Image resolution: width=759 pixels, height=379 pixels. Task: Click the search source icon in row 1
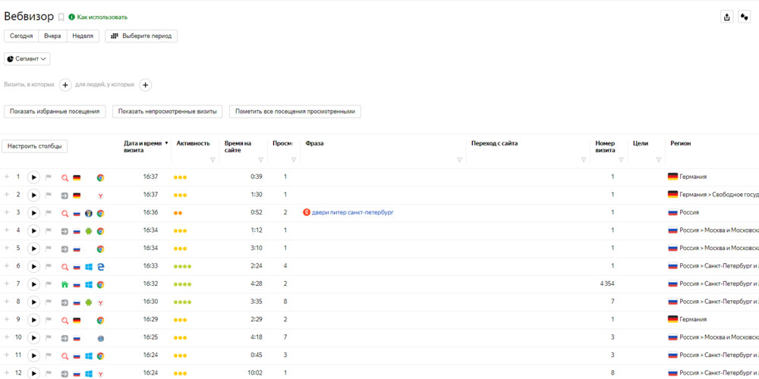(x=65, y=177)
